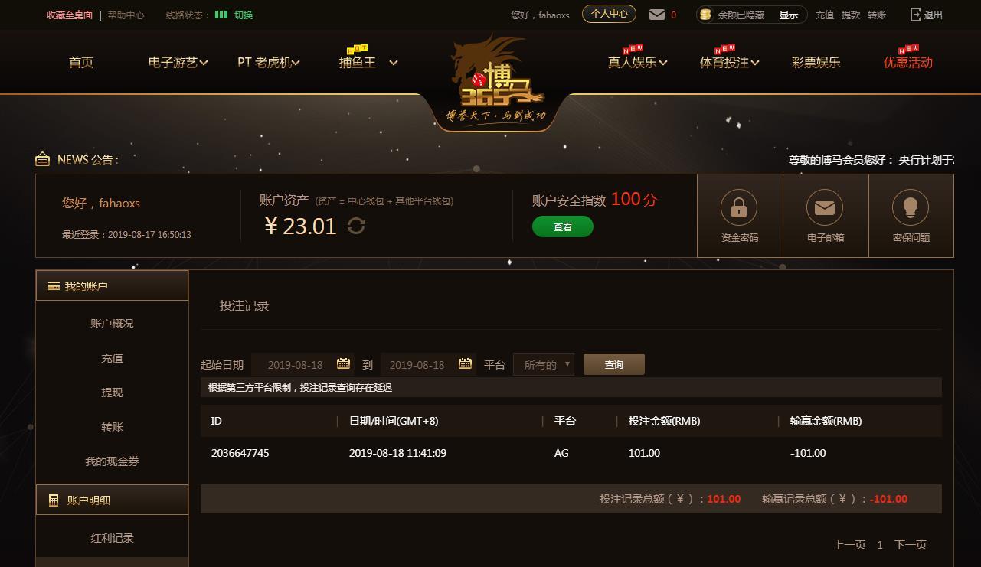
Task: Expand the 电子游艺 menu chevron
Action: click(204, 63)
